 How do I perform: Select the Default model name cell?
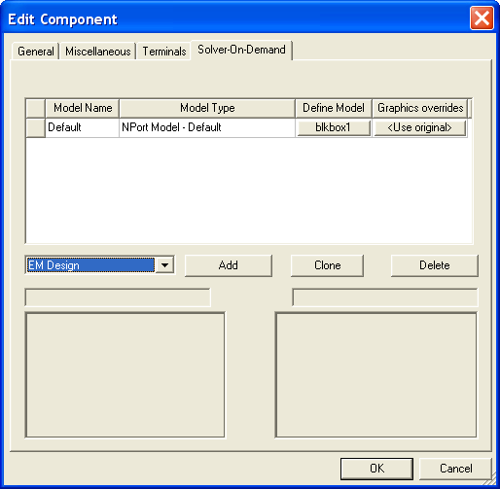tap(83, 127)
